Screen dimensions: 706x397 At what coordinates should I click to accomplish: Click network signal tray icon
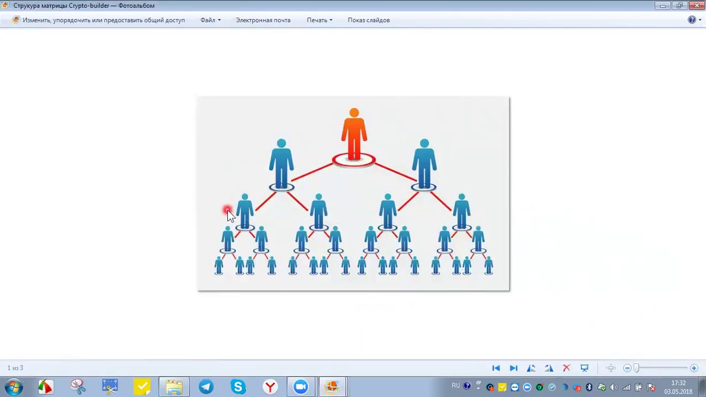[x=627, y=387]
